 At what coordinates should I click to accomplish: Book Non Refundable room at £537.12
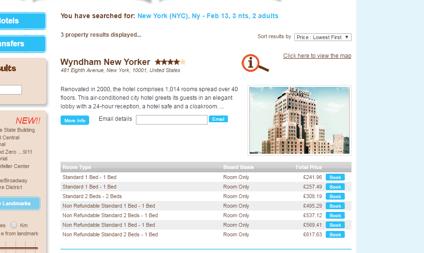(335, 215)
